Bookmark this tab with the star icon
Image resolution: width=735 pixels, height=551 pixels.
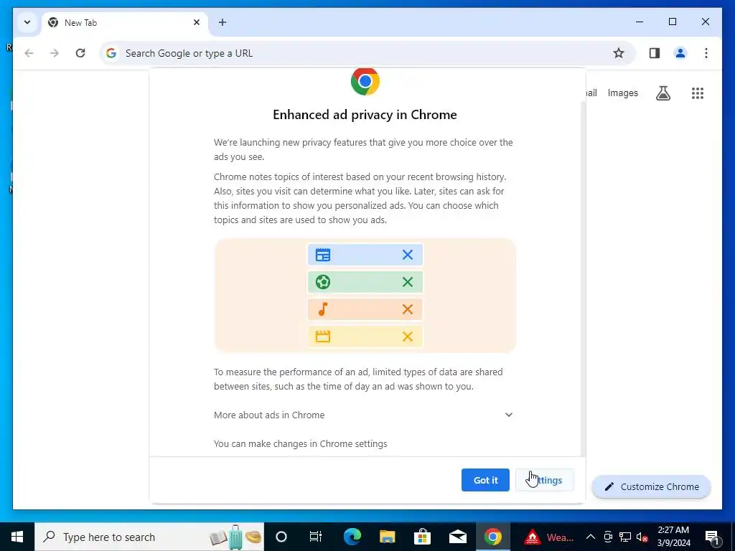619,53
